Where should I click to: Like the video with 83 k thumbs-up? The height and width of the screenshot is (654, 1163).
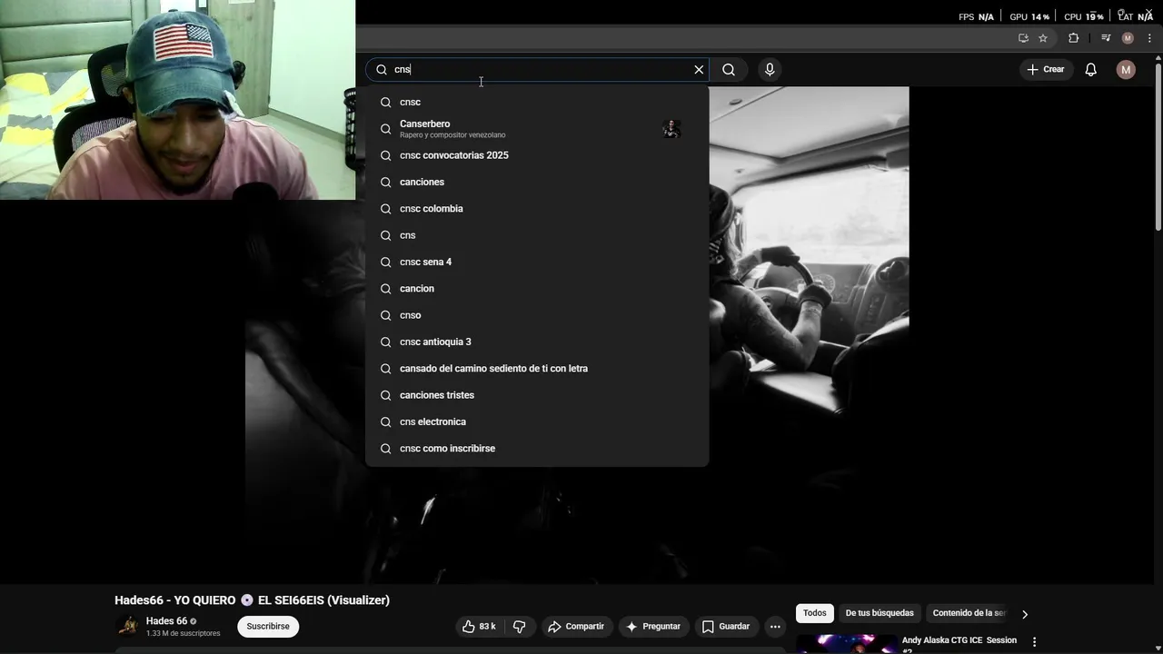479,627
